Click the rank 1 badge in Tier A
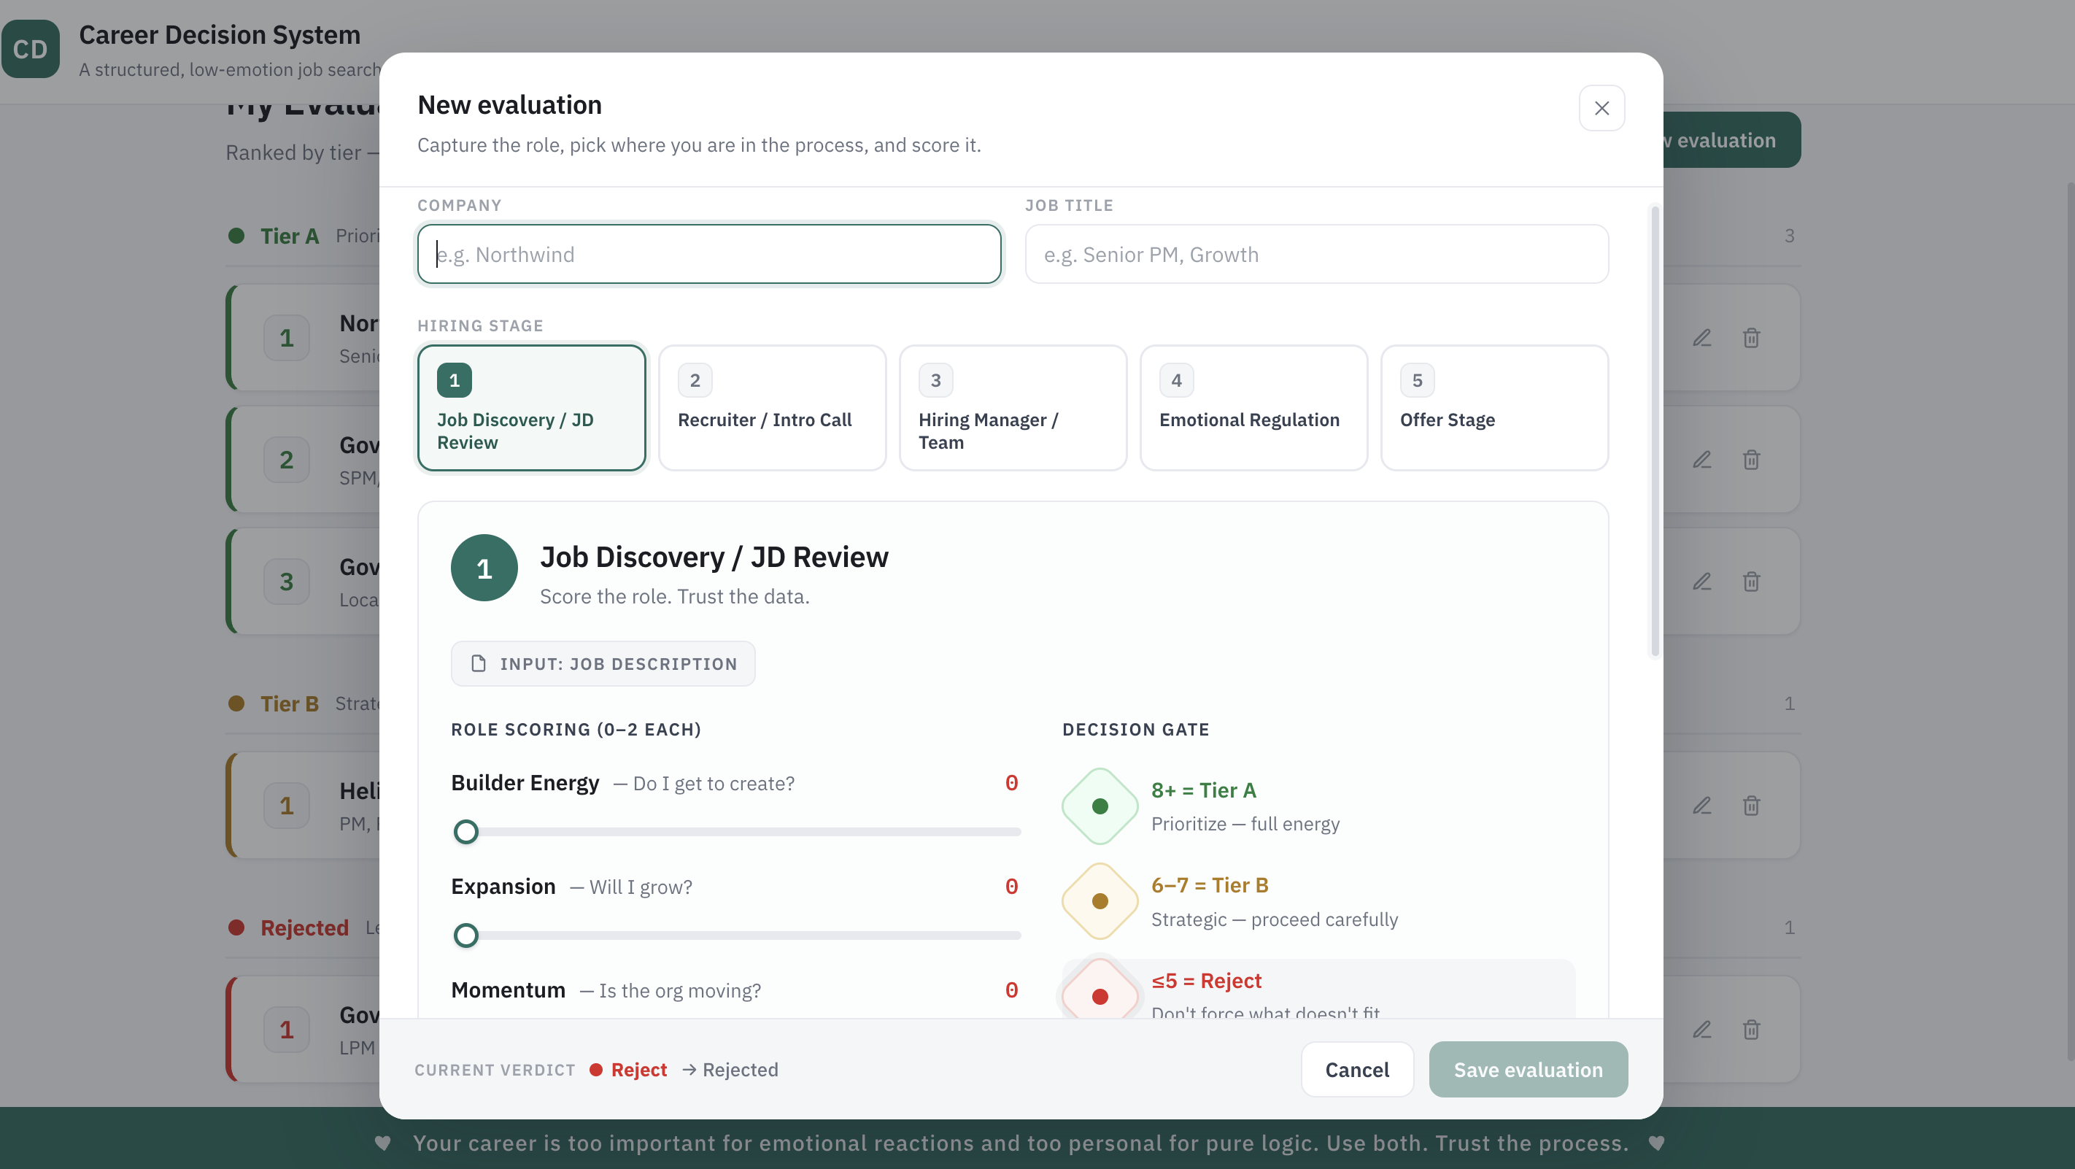Viewport: 2075px width, 1169px height. tap(286, 339)
